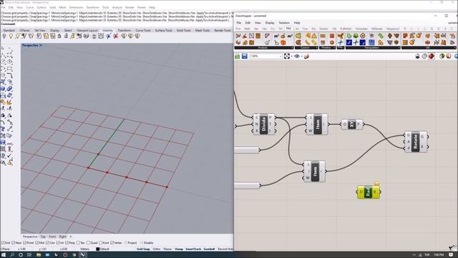Toggle SmartTrack in status bar
The height and width of the screenshot is (258, 458).
[193, 249]
